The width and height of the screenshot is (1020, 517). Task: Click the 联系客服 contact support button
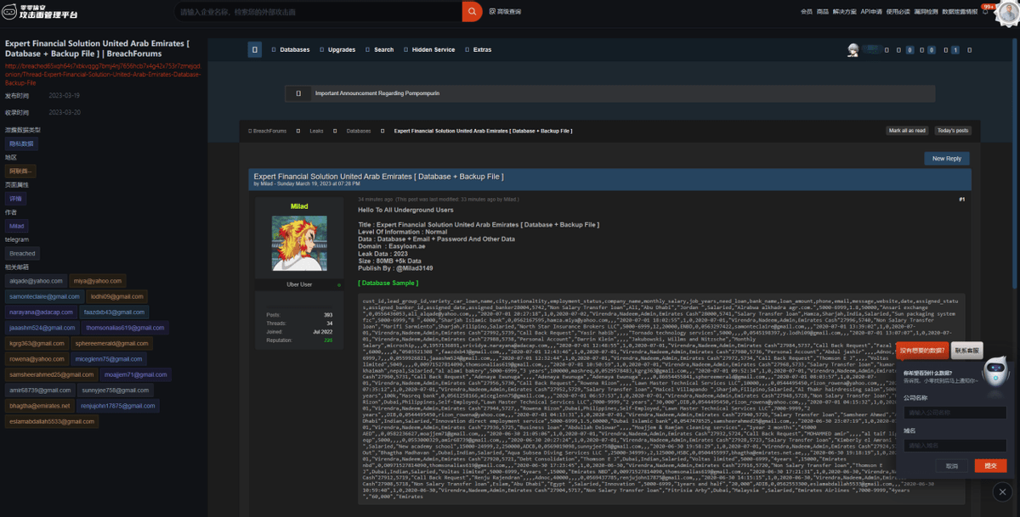966,350
